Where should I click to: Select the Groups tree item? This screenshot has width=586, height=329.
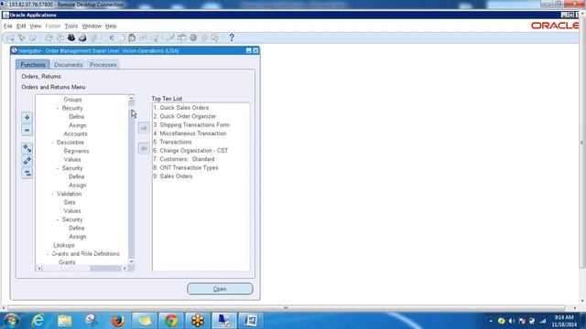pyautogui.click(x=72, y=100)
